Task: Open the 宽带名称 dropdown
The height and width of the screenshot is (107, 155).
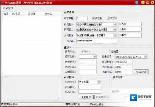Action: pyautogui.click(x=95, y=56)
